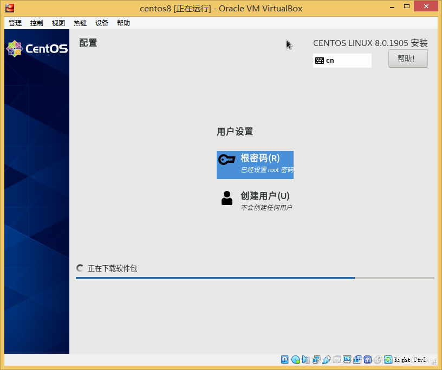Click the optical disc status icon
This screenshot has height=370, width=442.
(296, 360)
